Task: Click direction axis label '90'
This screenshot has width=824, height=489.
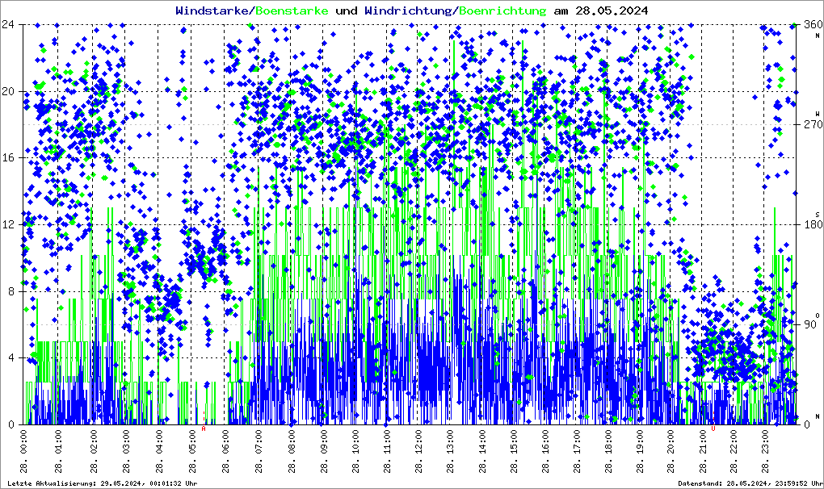Action: pyautogui.click(x=811, y=324)
